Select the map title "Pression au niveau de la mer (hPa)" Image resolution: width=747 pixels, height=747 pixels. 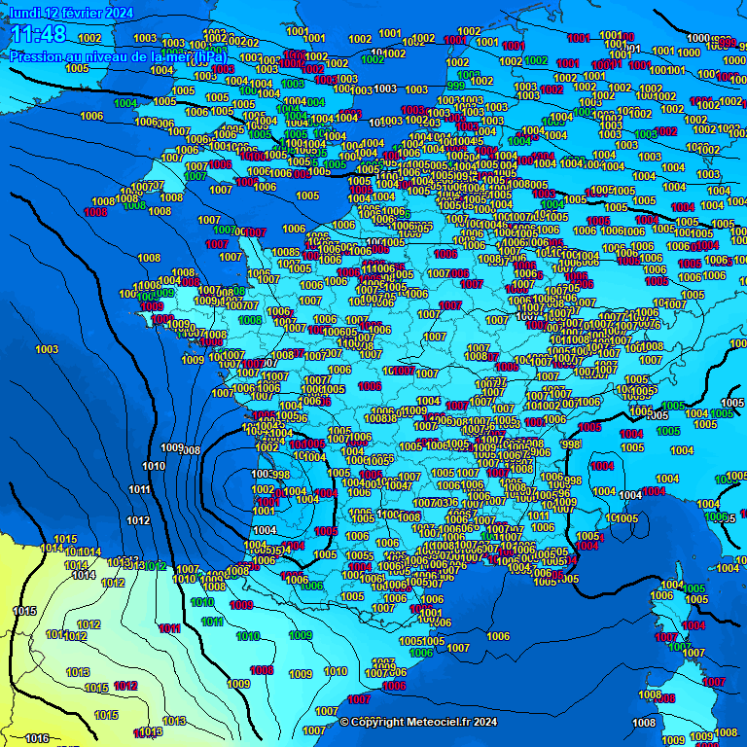[118, 57]
